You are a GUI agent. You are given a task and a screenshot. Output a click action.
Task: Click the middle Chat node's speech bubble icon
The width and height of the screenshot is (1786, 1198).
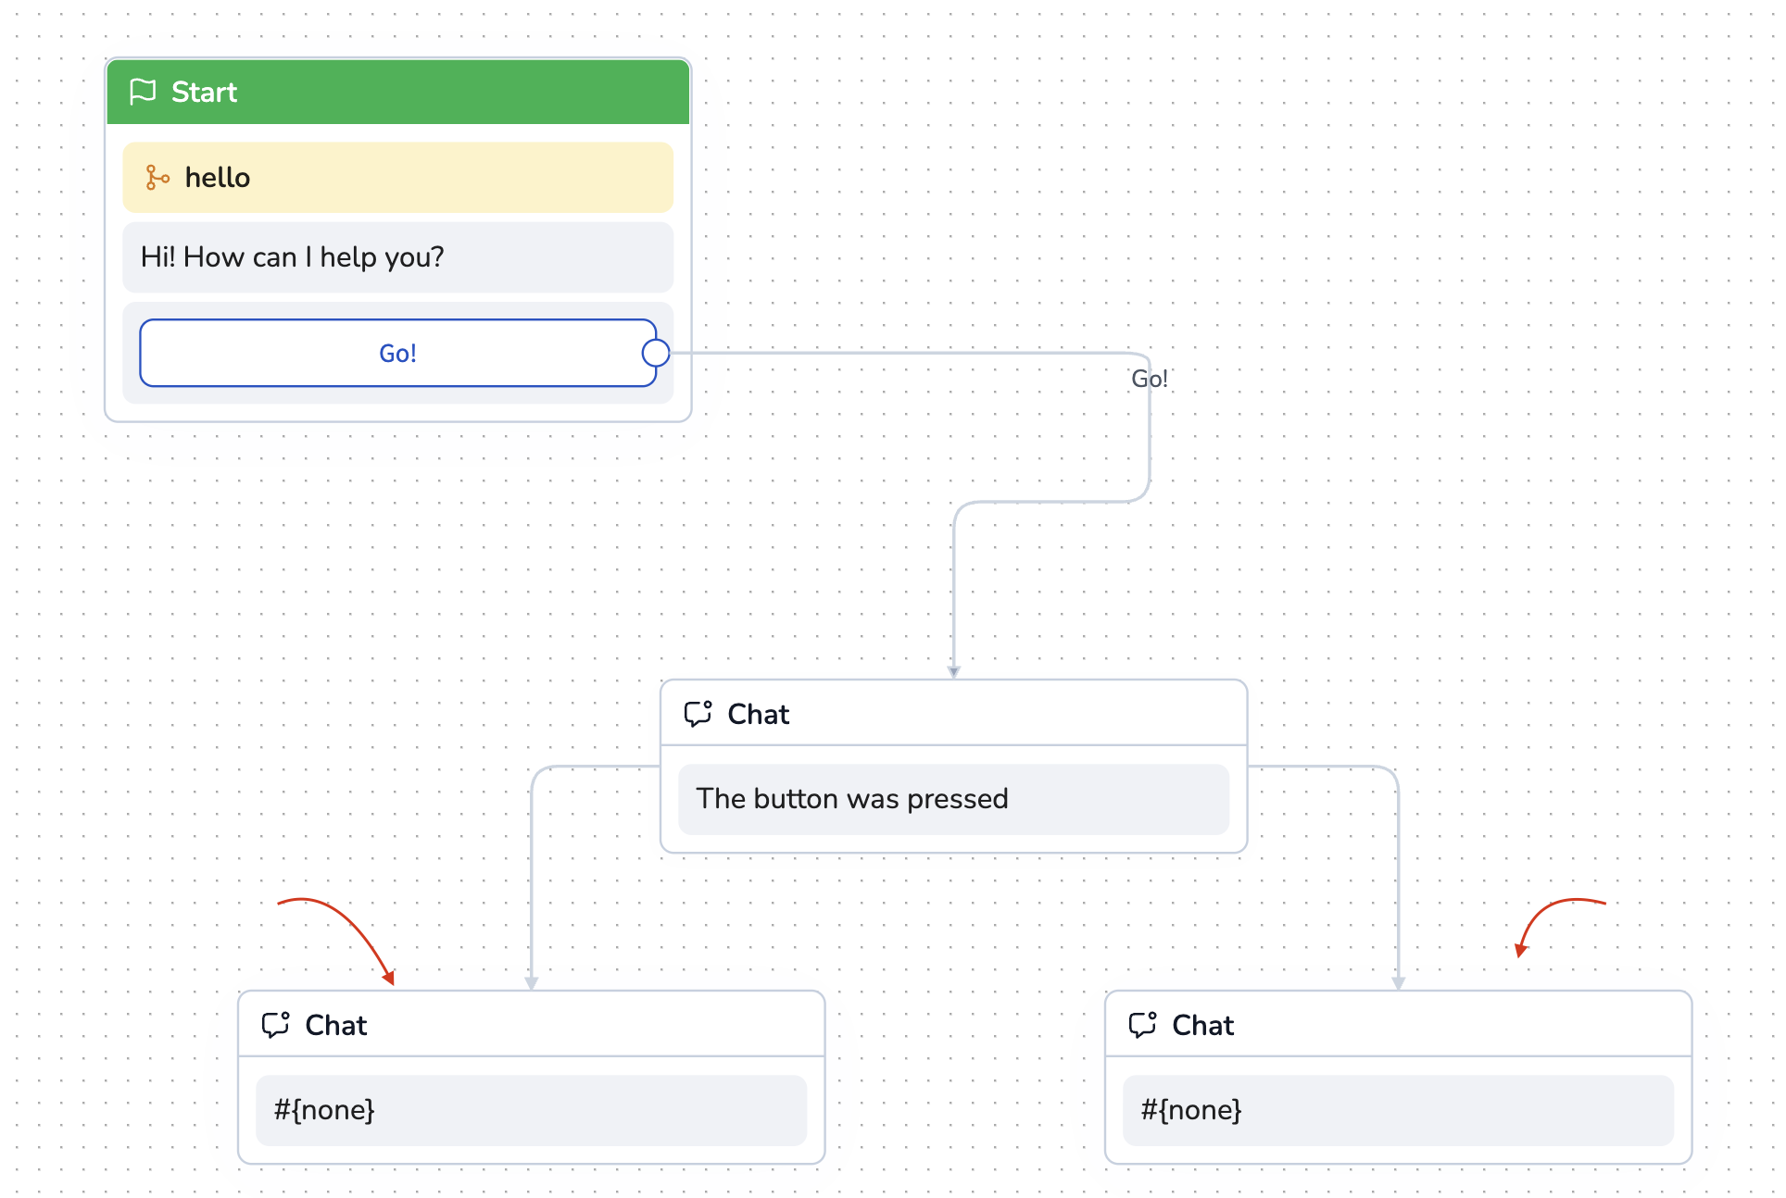[698, 714]
